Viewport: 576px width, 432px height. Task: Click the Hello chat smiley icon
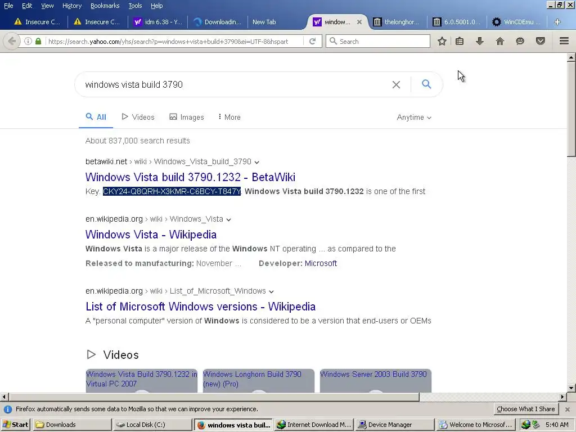pos(520,41)
